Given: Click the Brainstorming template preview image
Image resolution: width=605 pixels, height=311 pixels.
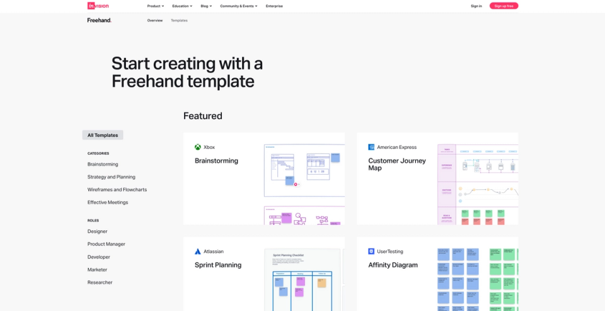Looking at the screenshot, I should 304,184.
